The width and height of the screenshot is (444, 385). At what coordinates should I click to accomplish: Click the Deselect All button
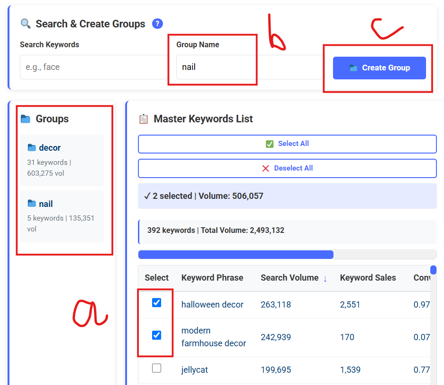287,168
